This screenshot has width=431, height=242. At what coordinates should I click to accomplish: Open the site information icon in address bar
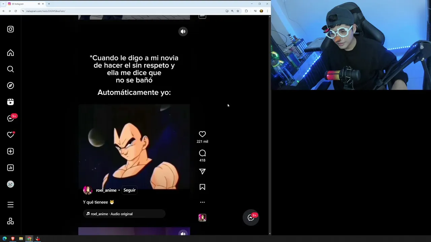23,11
